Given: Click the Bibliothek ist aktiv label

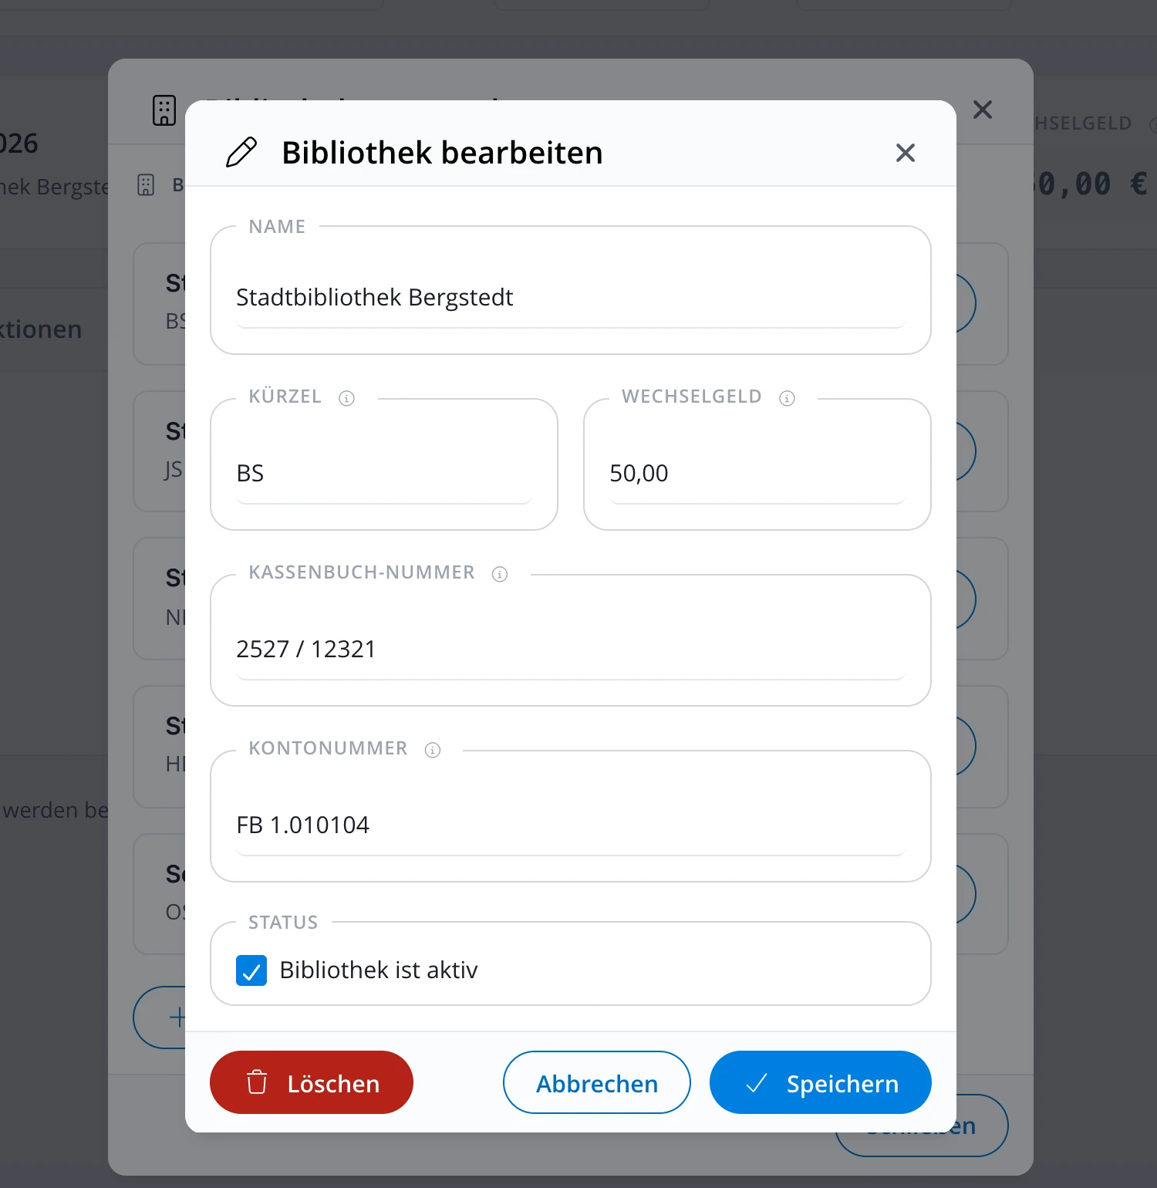Looking at the screenshot, I should 379,970.
